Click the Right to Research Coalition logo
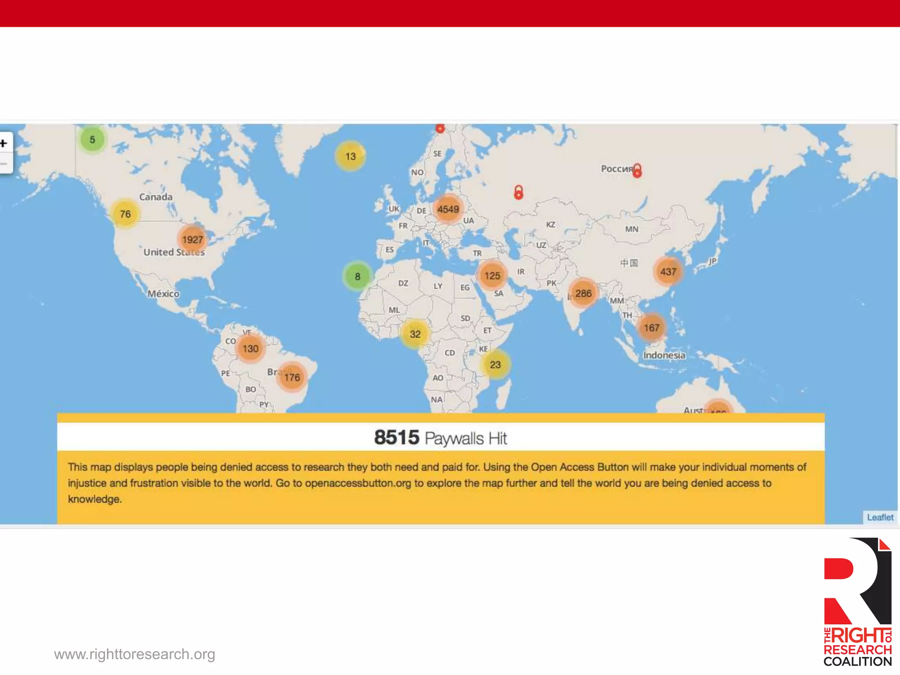The image size is (900, 675). pos(857,602)
